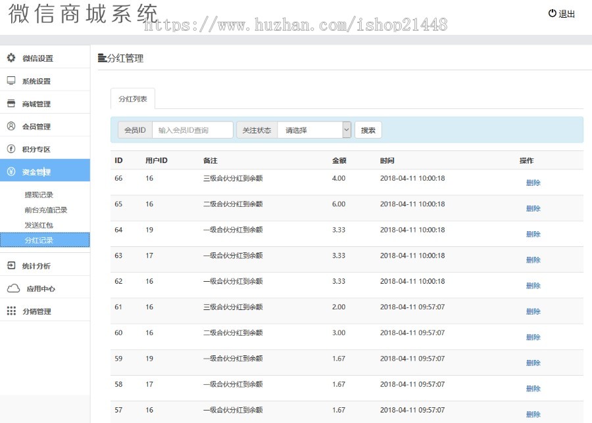Click the 商城管理 sidebar icon

(x=9, y=103)
